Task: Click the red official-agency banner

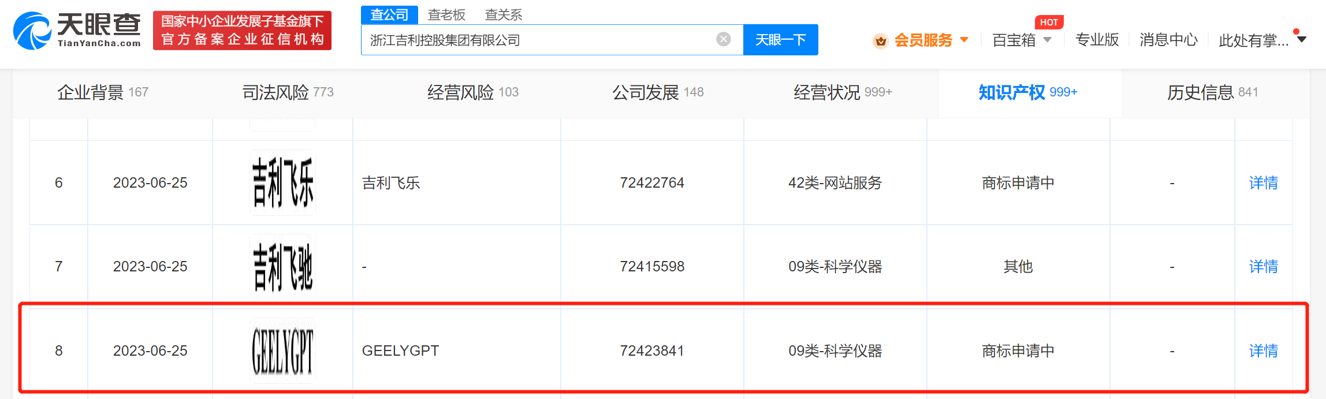Action: pyautogui.click(x=242, y=31)
